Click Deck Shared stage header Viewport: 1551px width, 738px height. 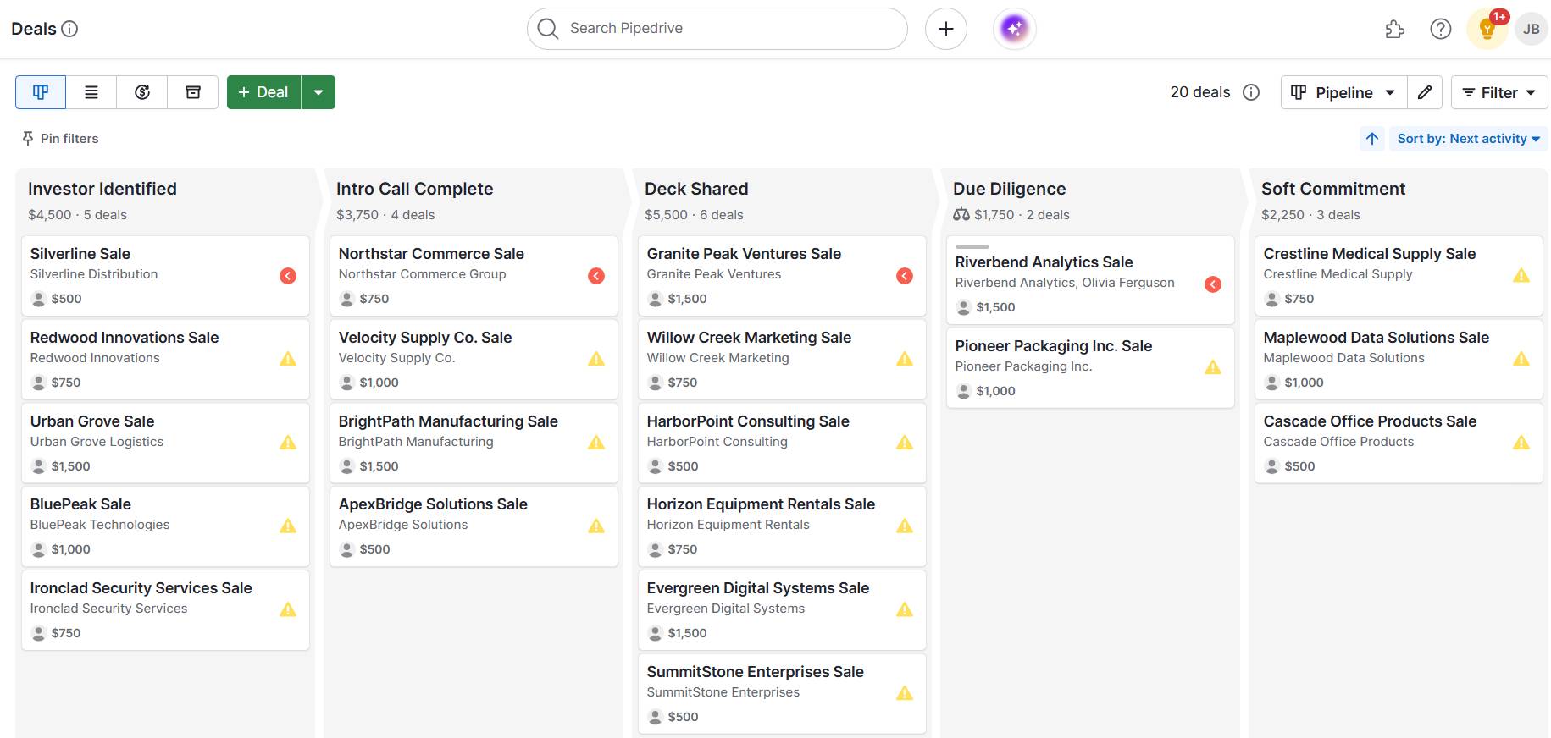tap(696, 189)
